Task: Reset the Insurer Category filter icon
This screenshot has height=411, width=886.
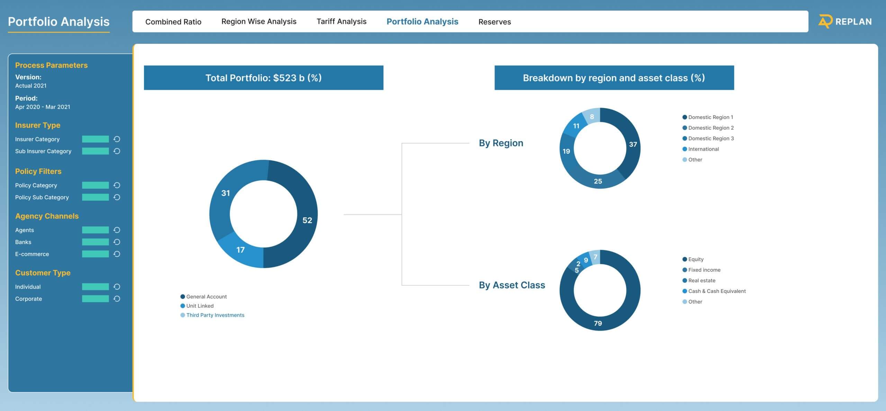Action: coord(117,139)
